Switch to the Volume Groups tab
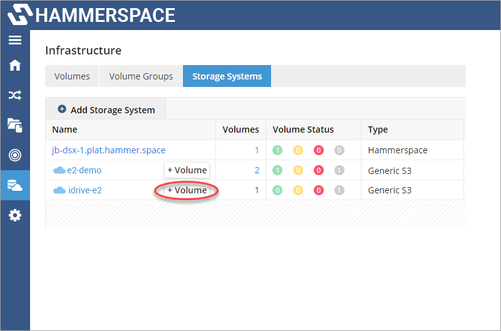The width and height of the screenshot is (501, 331). coord(141,76)
